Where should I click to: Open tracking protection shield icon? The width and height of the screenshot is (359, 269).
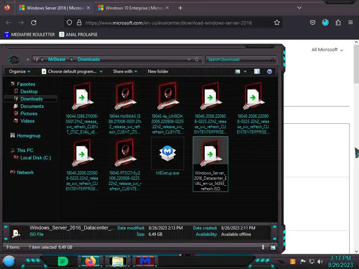pyautogui.click(x=69, y=22)
